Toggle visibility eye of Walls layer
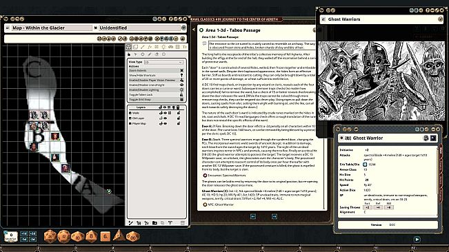The height and width of the screenshot is (252, 449). pyautogui.click(x=166, y=113)
